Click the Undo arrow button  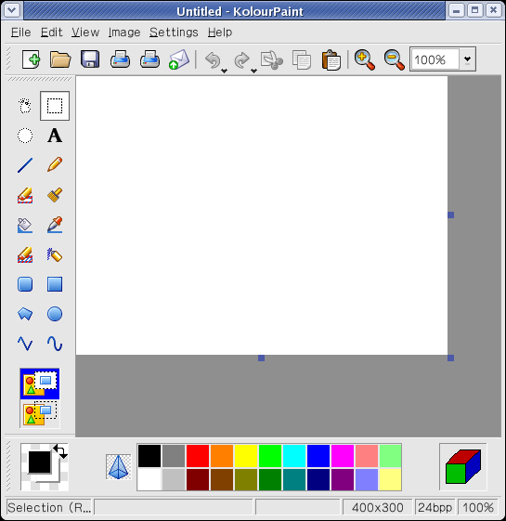(x=213, y=60)
